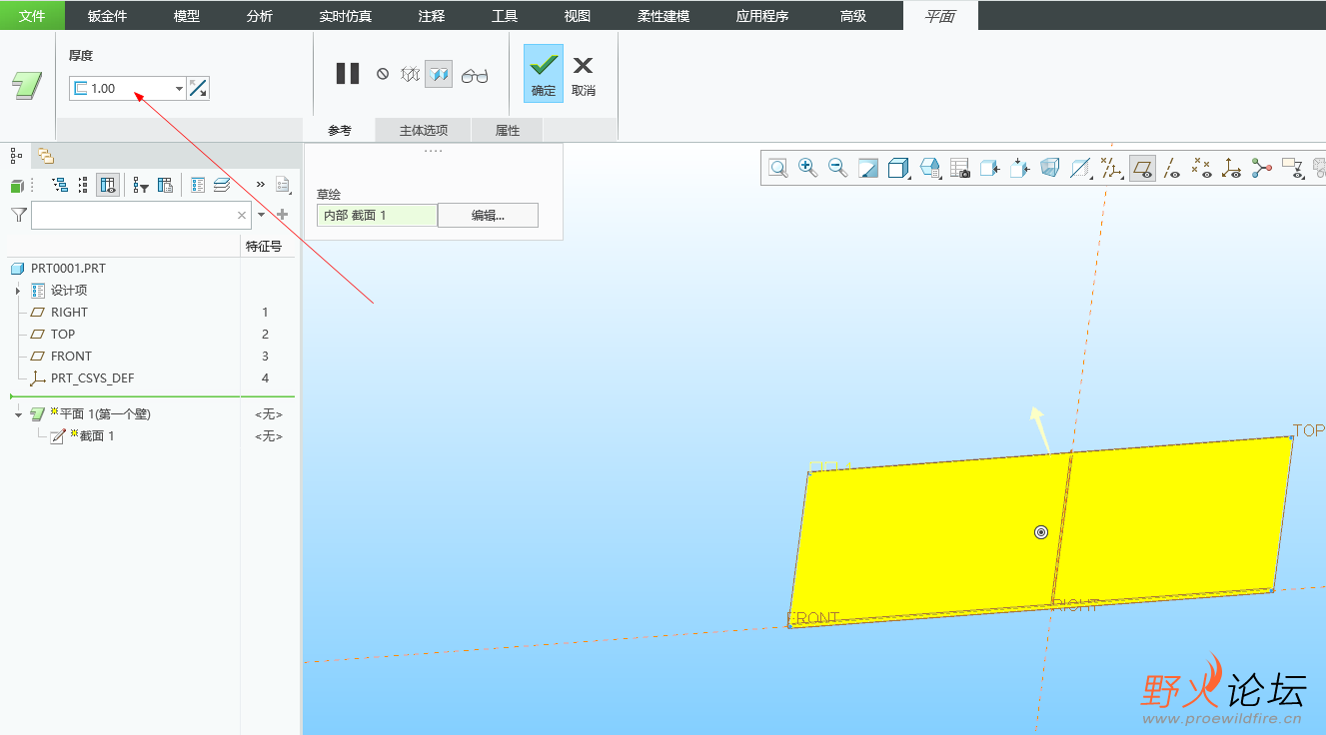Toggle coordinate system display
1326x735 pixels.
1232,168
